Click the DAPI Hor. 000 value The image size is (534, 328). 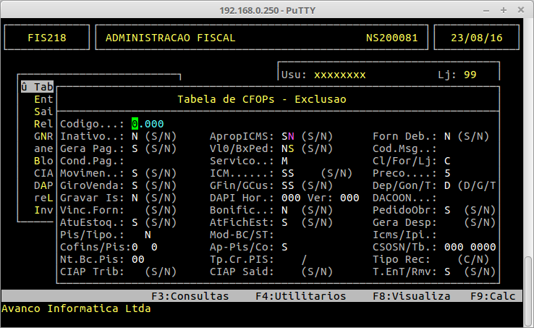click(290, 198)
